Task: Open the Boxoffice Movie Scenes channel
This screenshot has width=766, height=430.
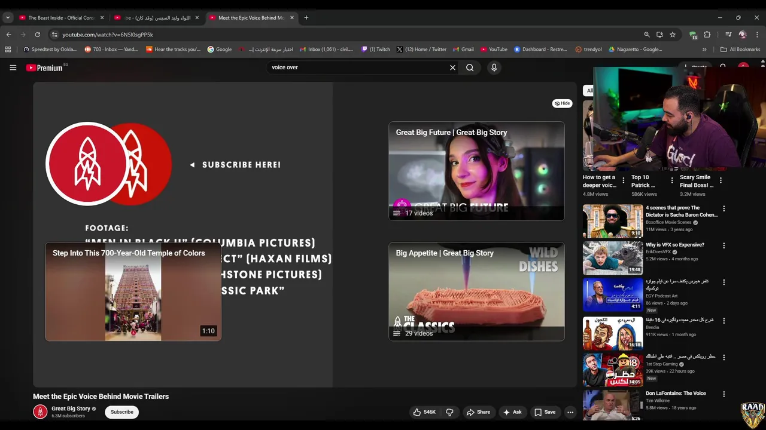Action: coord(668,222)
